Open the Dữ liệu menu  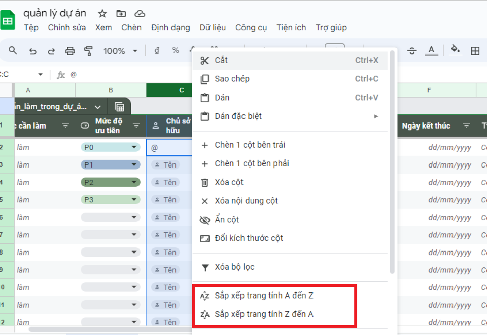[x=213, y=27]
